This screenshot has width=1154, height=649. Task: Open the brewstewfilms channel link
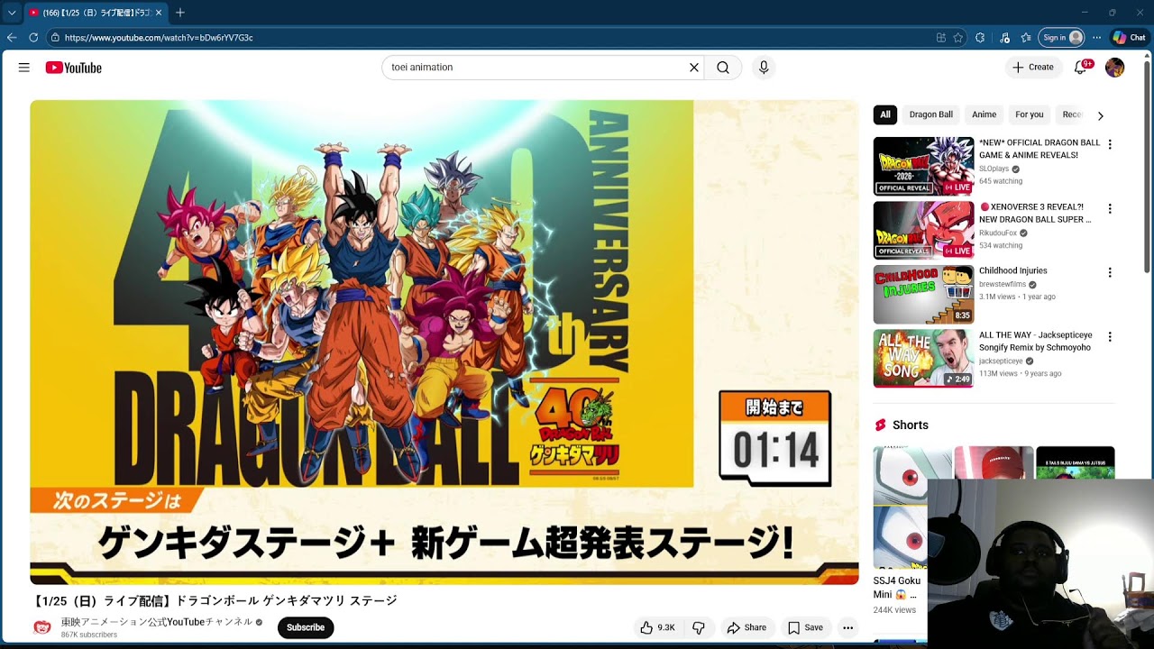(1001, 284)
